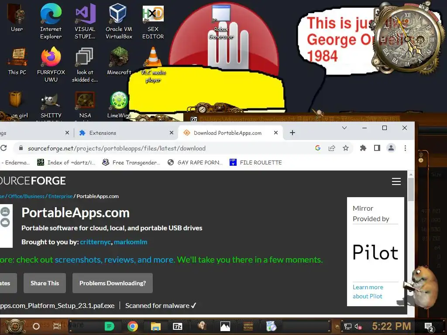Click the 5:22 PM taskbar clock

click(392, 326)
